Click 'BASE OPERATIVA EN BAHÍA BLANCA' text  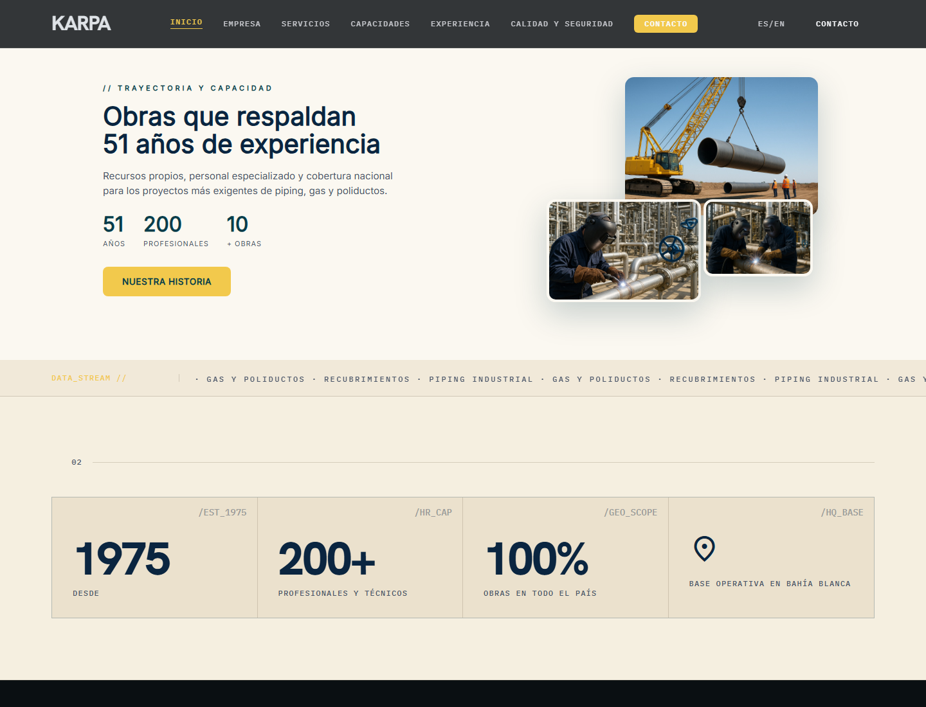click(x=770, y=584)
